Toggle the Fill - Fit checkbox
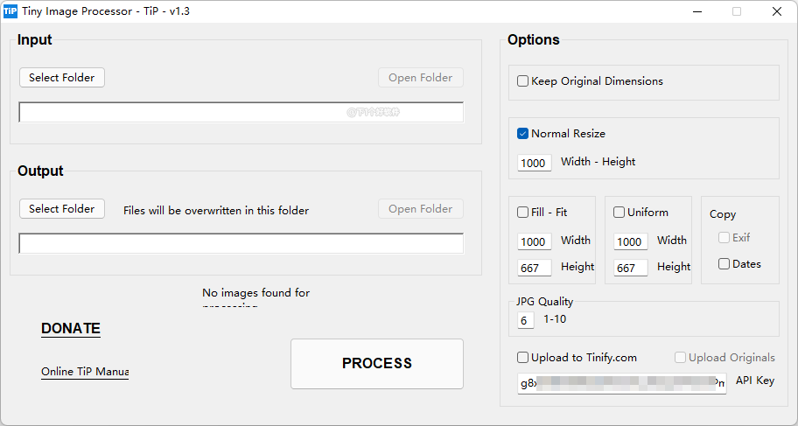 coord(523,213)
